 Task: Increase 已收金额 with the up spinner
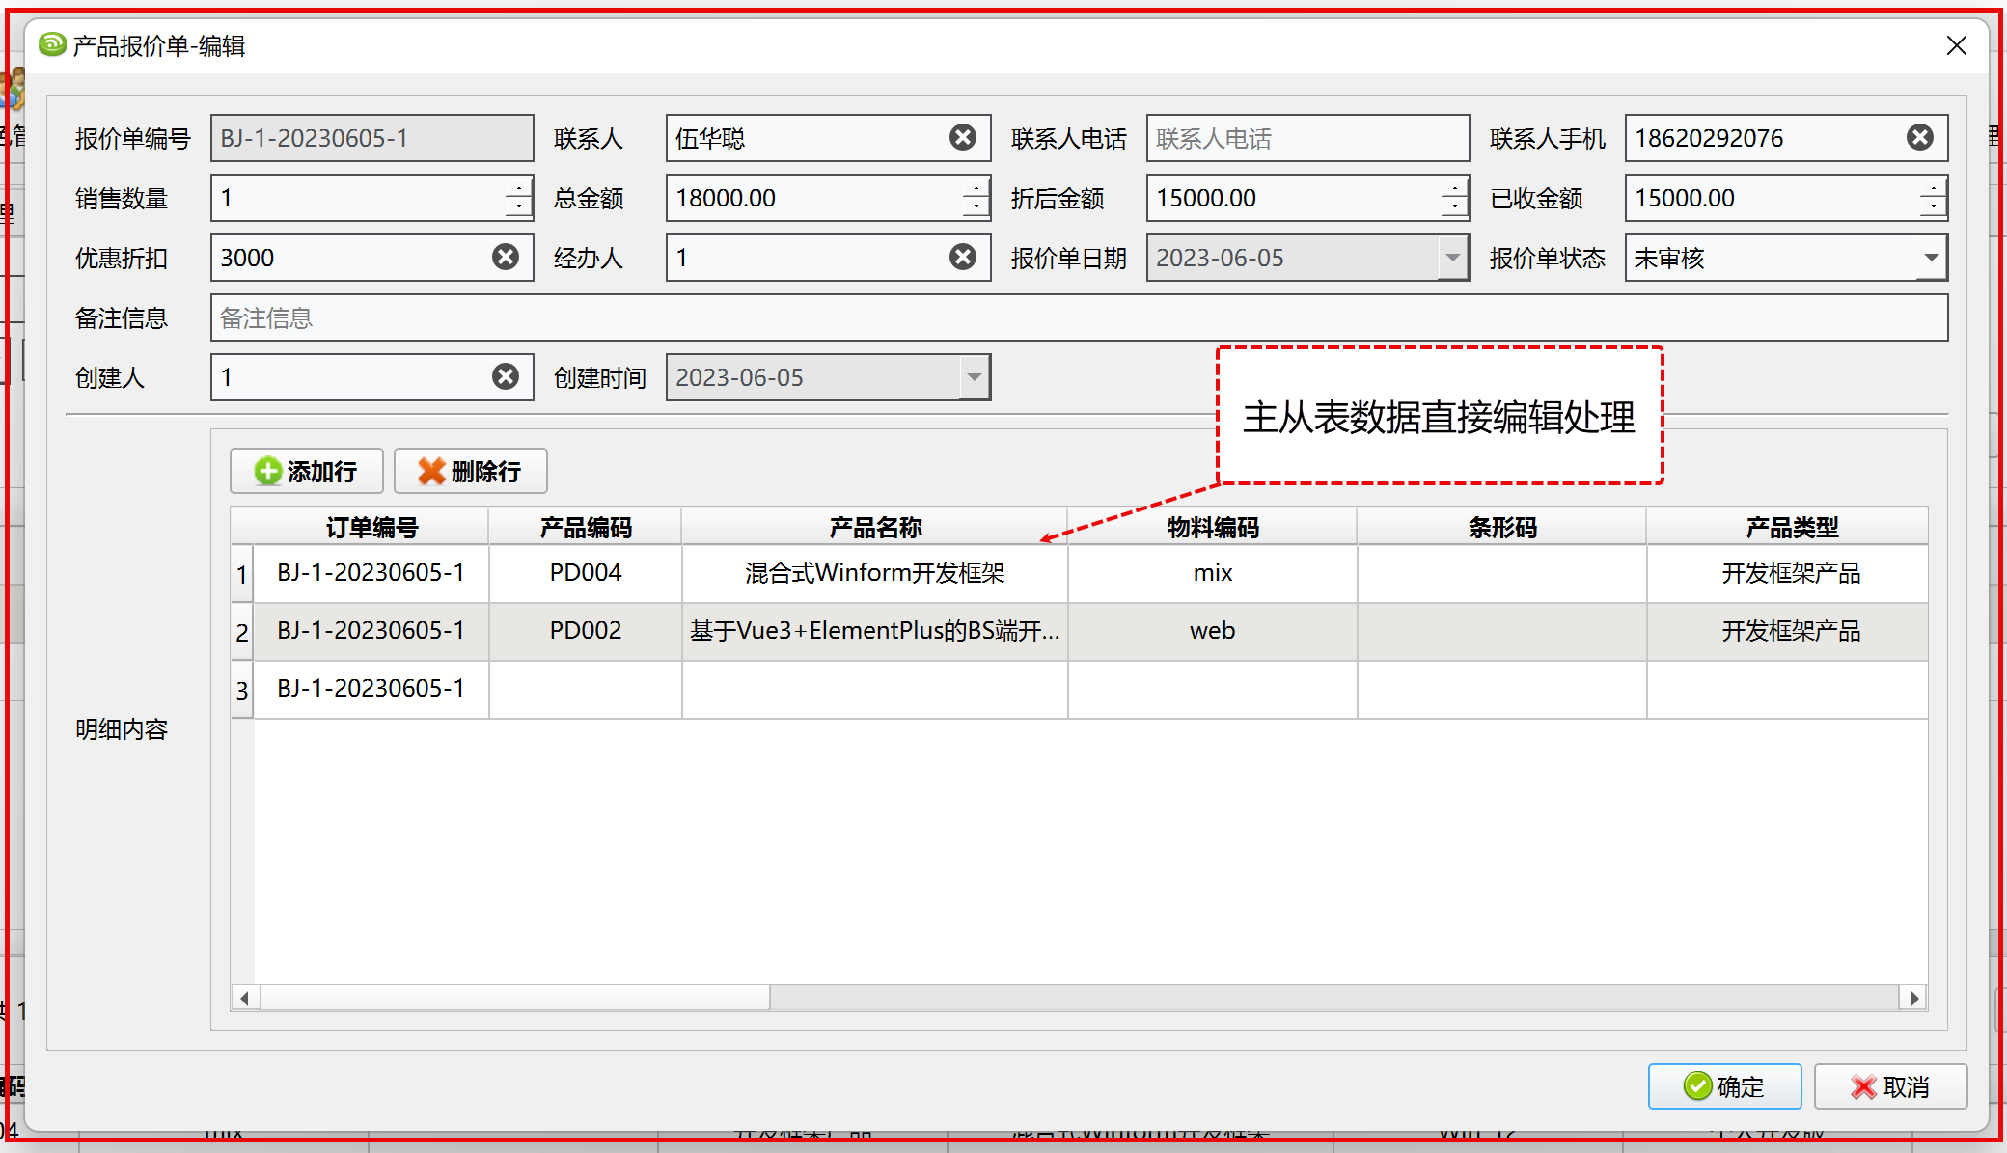click(1933, 187)
